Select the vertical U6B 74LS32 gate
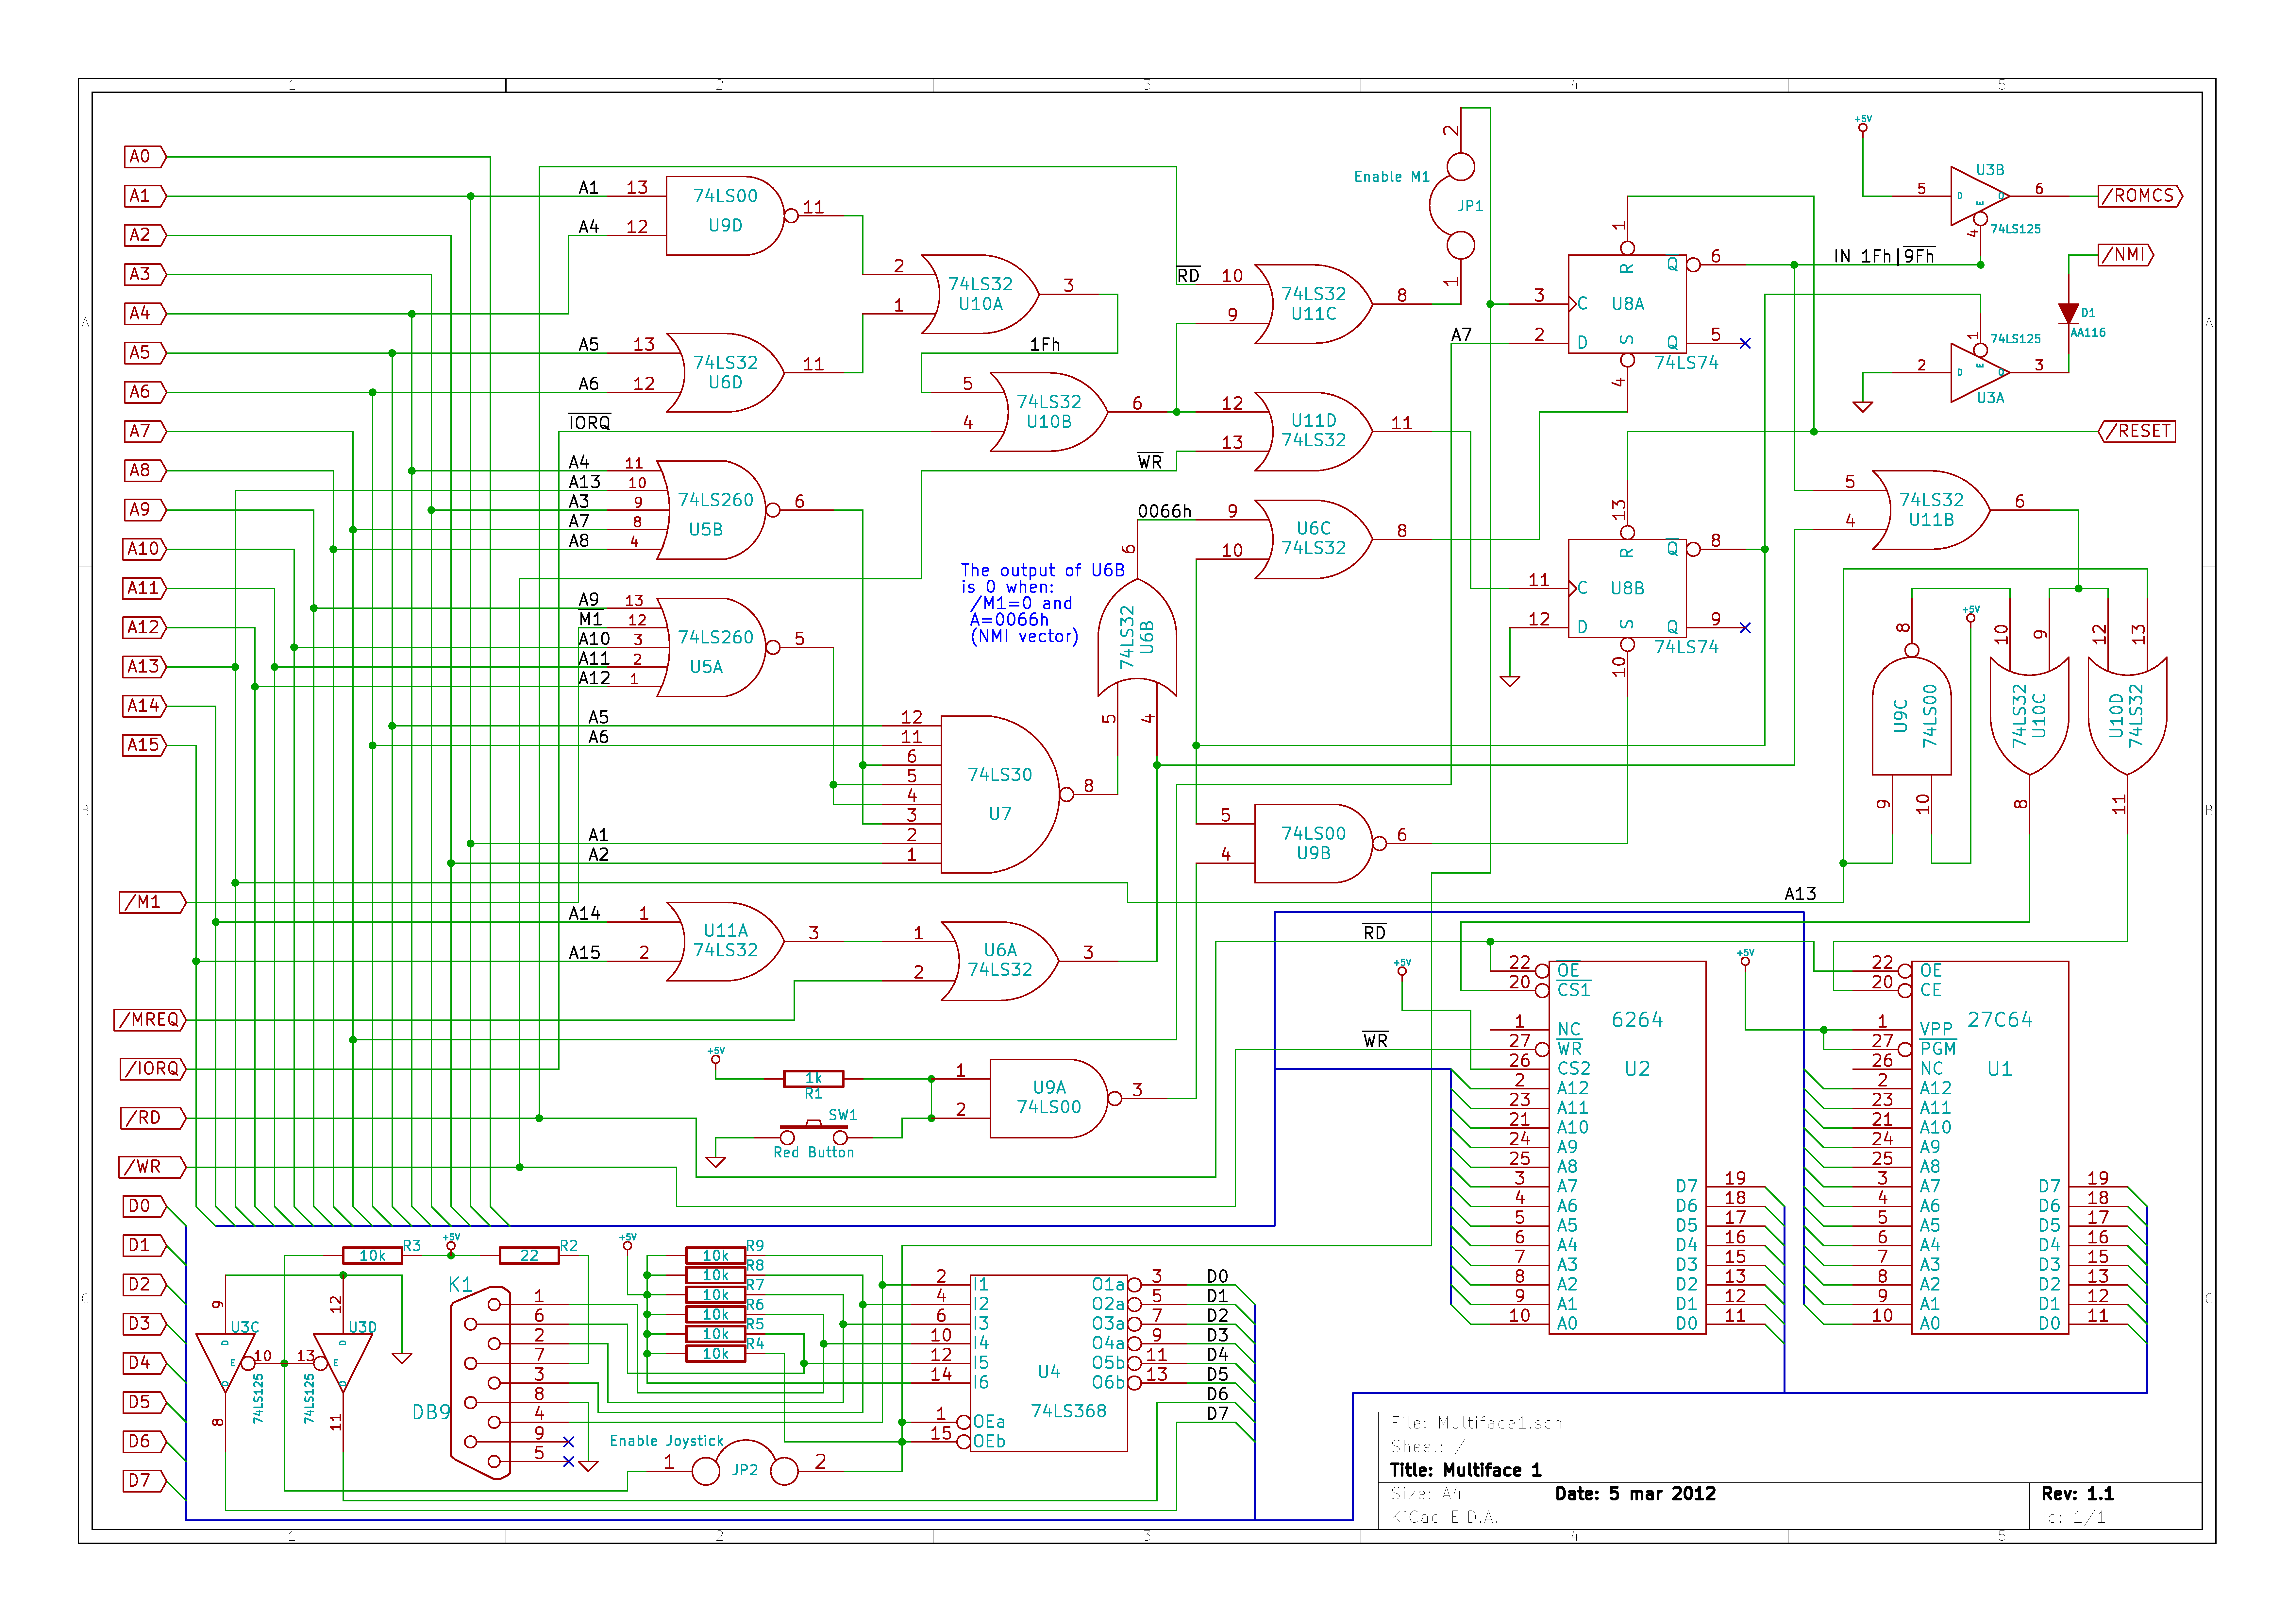The width and height of the screenshot is (2296, 1624). point(1137,637)
